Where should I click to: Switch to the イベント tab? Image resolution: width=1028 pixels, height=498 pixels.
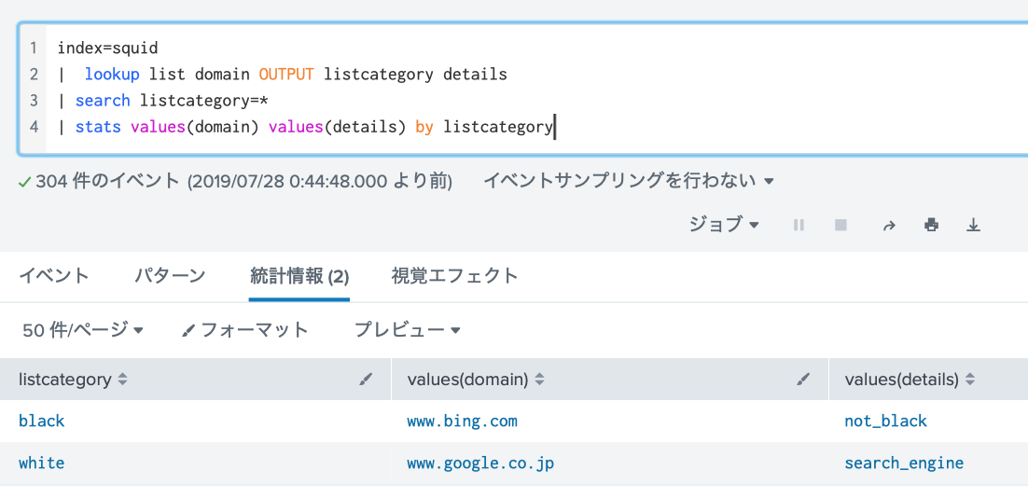click(x=53, y=277)
